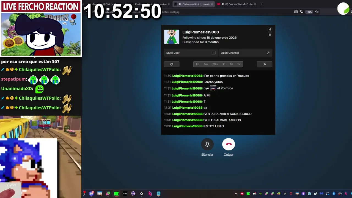This screenshot has height=198, width=352.
Task: Tick the Mute User checkbox
Action: (x=213, y=53)
